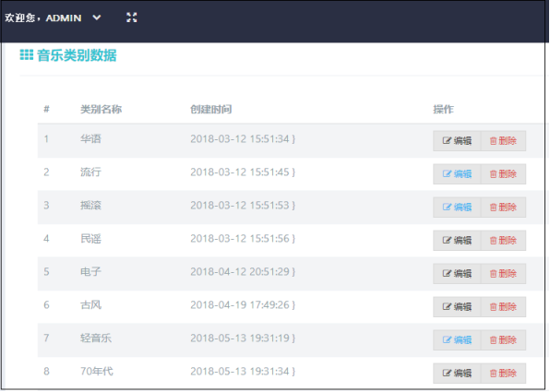550x392 pixels.
Task: Edit the 轻音乐 category
Action: point(457,339)
